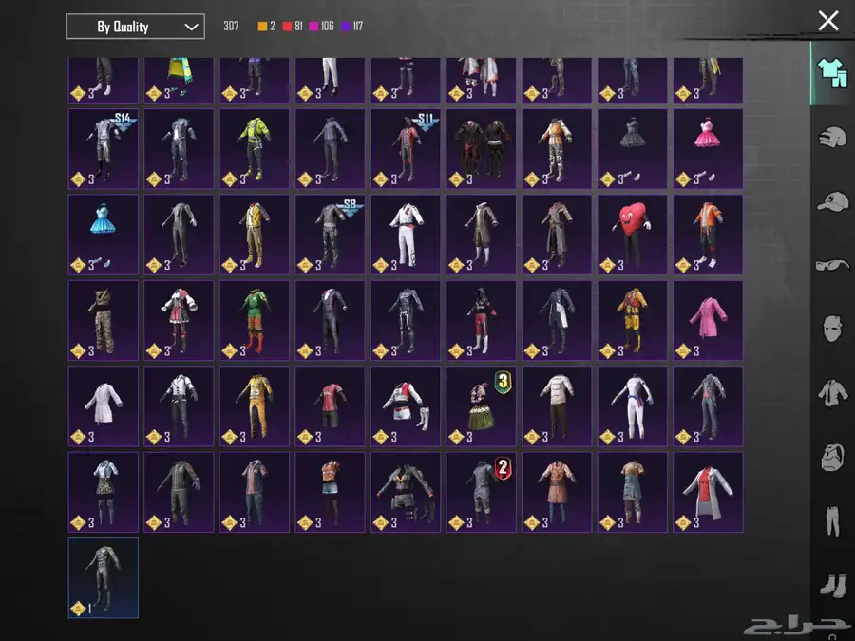Click the pink quality count 106
Image resolution: width=855 pixels, height=641 pixels.
327,27
